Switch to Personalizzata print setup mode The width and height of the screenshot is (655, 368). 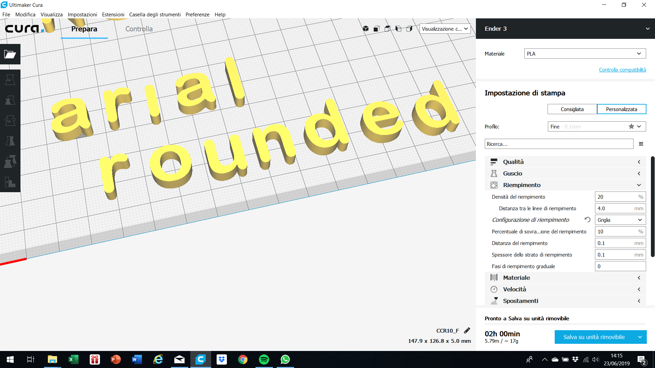(x=622, y=109)
